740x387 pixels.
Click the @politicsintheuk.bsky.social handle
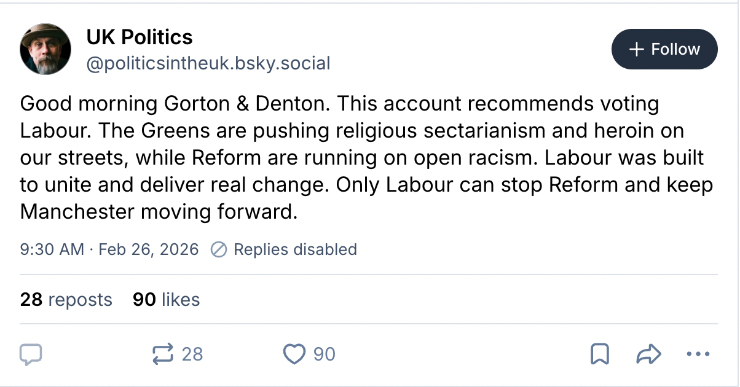pyautogui.click(x=208, y=63)
